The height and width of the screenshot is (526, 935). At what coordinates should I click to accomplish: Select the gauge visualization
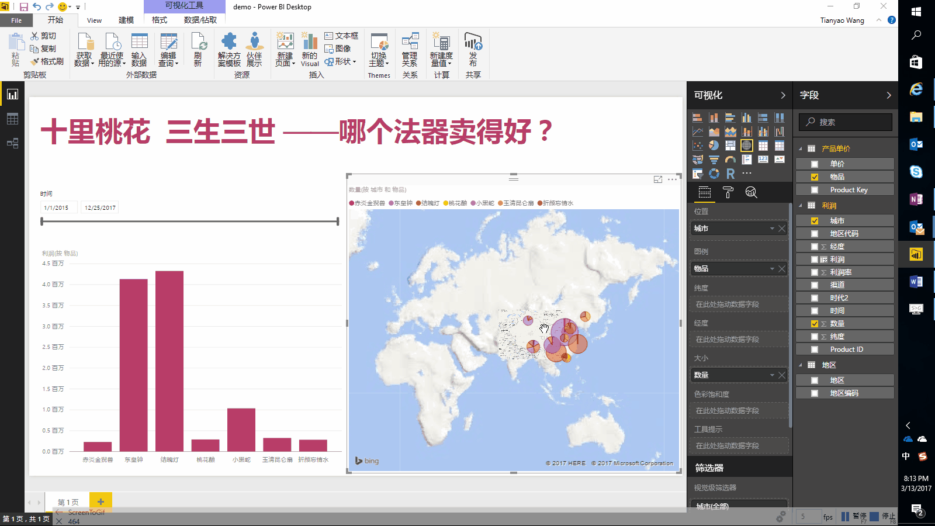tap(730, 160)
